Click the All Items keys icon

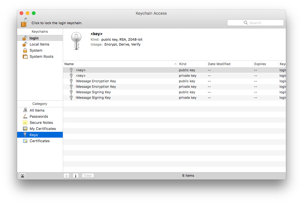pyautogui.click(x=25, y=110)
